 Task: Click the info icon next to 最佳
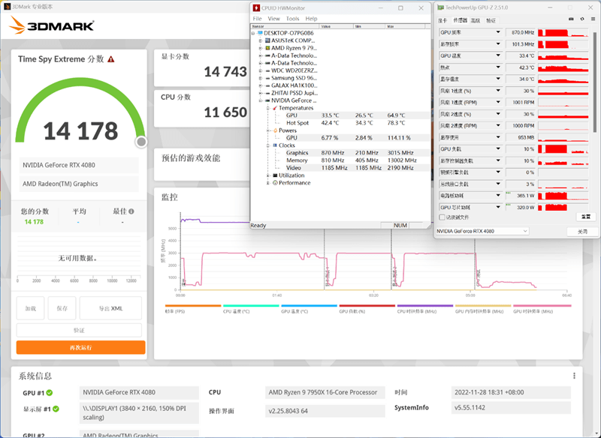131,211
